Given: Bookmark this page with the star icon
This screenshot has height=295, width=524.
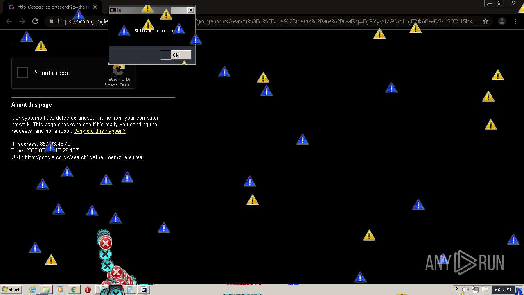Looking at the screenshot, I should coord(486,21).
